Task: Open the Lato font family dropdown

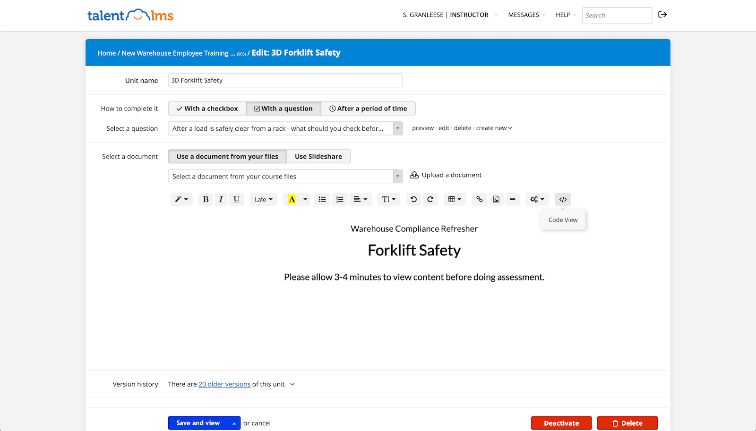Action: 263,199
